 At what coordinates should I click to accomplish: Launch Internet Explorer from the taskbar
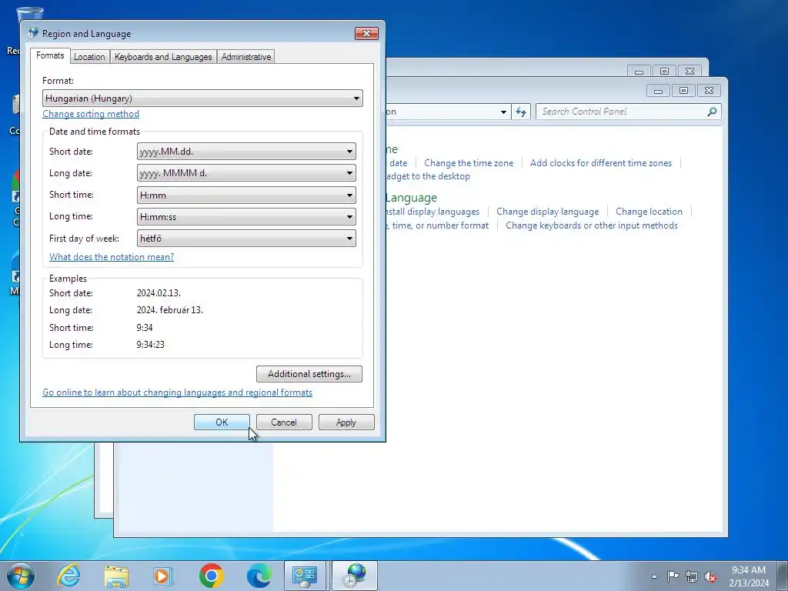[x=68, y=576]
